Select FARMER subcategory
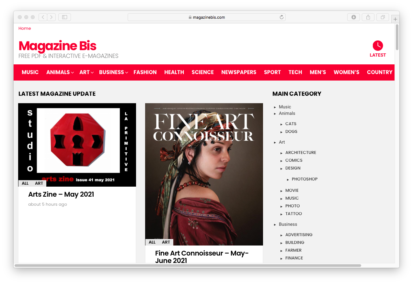The height and width of the screenshot is (284, 413). (293, 250)
